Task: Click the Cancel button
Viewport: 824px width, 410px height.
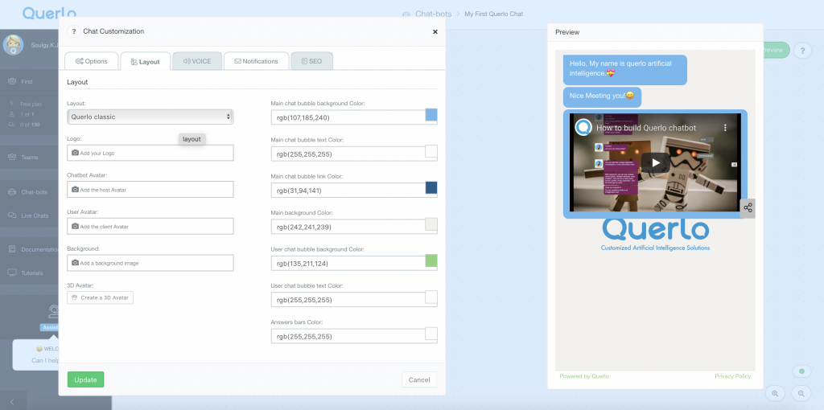Action: (418, 379)
